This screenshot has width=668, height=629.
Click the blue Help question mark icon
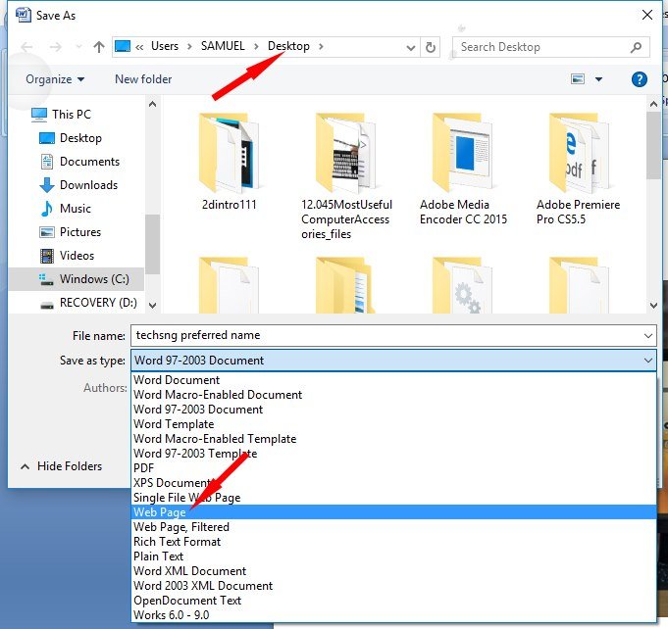[640, 79]
